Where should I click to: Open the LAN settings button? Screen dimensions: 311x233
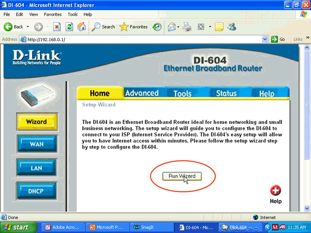click(37, 168)
